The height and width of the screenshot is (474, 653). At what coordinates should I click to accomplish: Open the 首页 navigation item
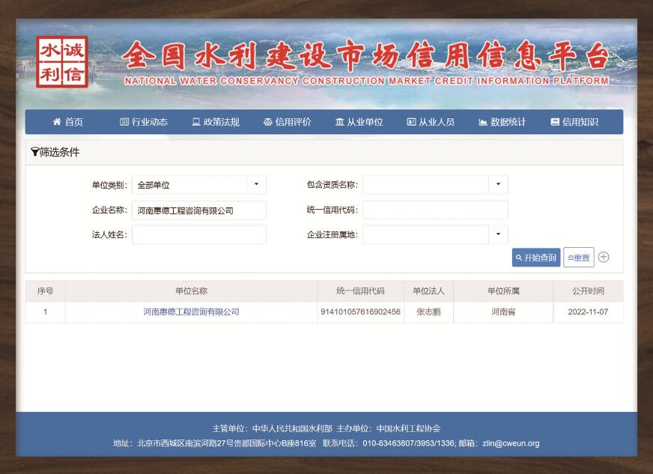click(x=68, y=121)
